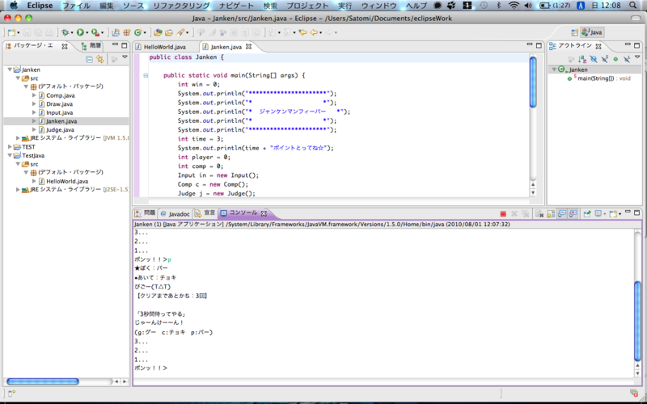Click the Search flashlight toolbar icon
The width and height of the screenshot is (647, 404).
pyautogui.click(x=180, y=32)
